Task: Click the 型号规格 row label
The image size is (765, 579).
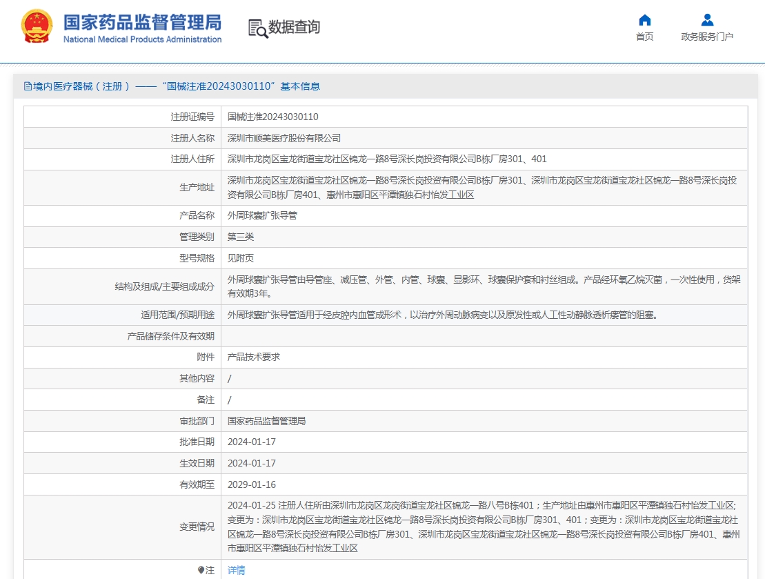Action: 197,258
